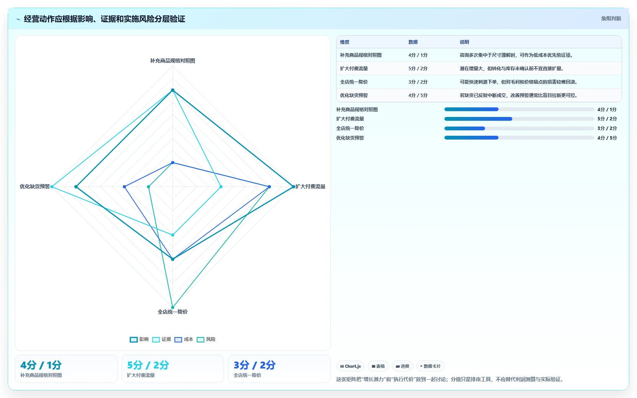Open stat card 4分 / 1分 补充商品规格对照图

66,369
